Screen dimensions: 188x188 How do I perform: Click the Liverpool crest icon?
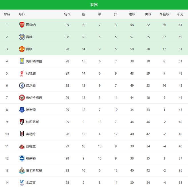pyautogui.click(x=22, y=73)
